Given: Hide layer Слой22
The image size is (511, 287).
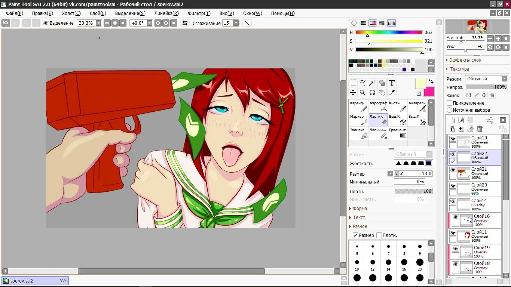Looking at the screenshot, I should point(453,154).
